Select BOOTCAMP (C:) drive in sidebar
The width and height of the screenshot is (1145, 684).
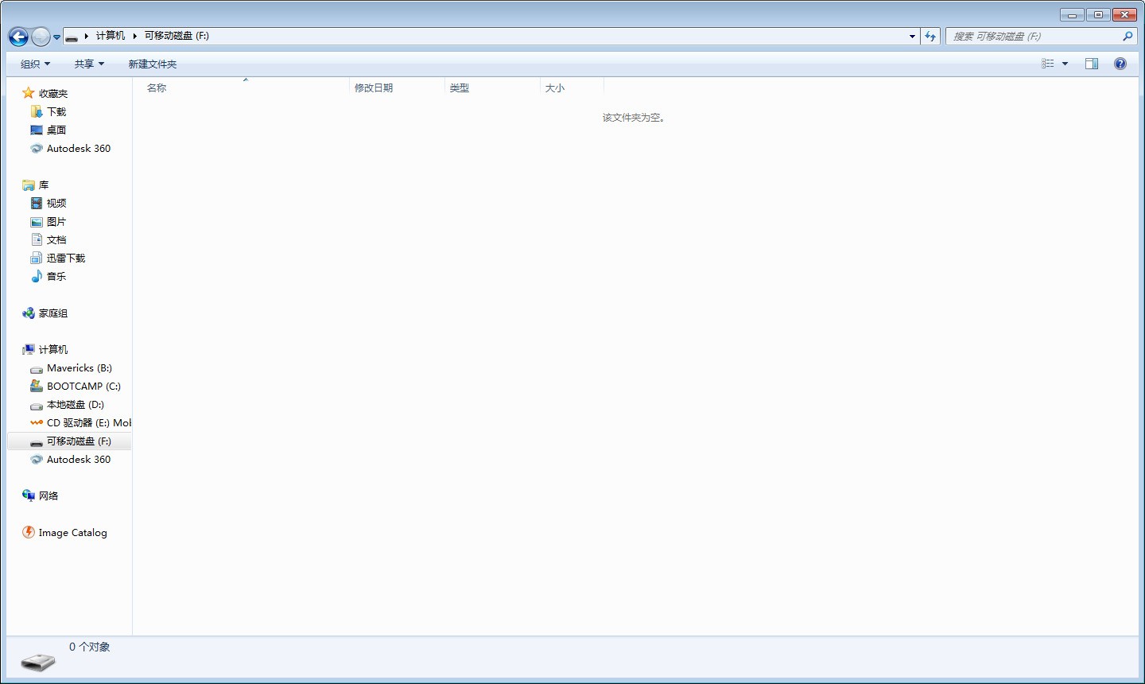coord(83,387)
